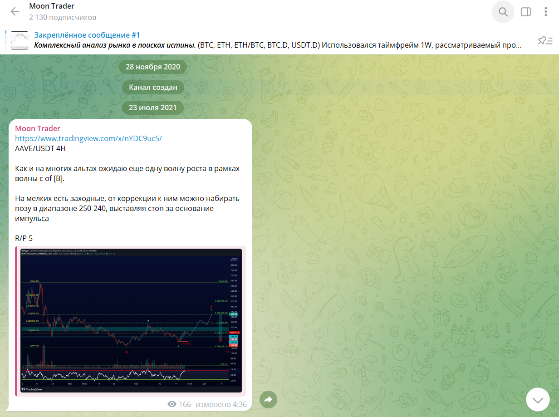Image resolution: width=559 pixels, height=417 pixels.
Task: Open the Moon Trader sender name in post
Action: click(38, 128)
